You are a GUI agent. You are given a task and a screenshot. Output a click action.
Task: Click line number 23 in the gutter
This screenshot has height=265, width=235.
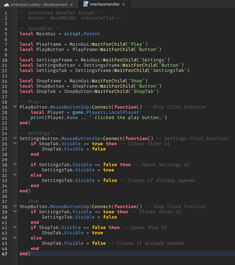click(x=5, y=128)
